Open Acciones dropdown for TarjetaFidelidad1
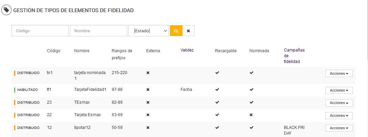Screen dimensions: 368x137 coord(339,90)
